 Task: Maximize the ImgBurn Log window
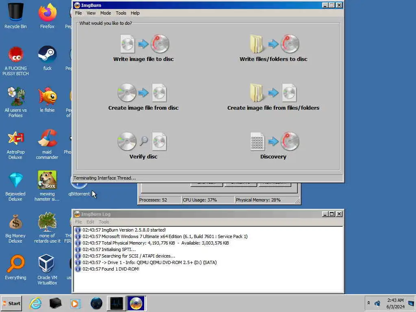[332, 214]
